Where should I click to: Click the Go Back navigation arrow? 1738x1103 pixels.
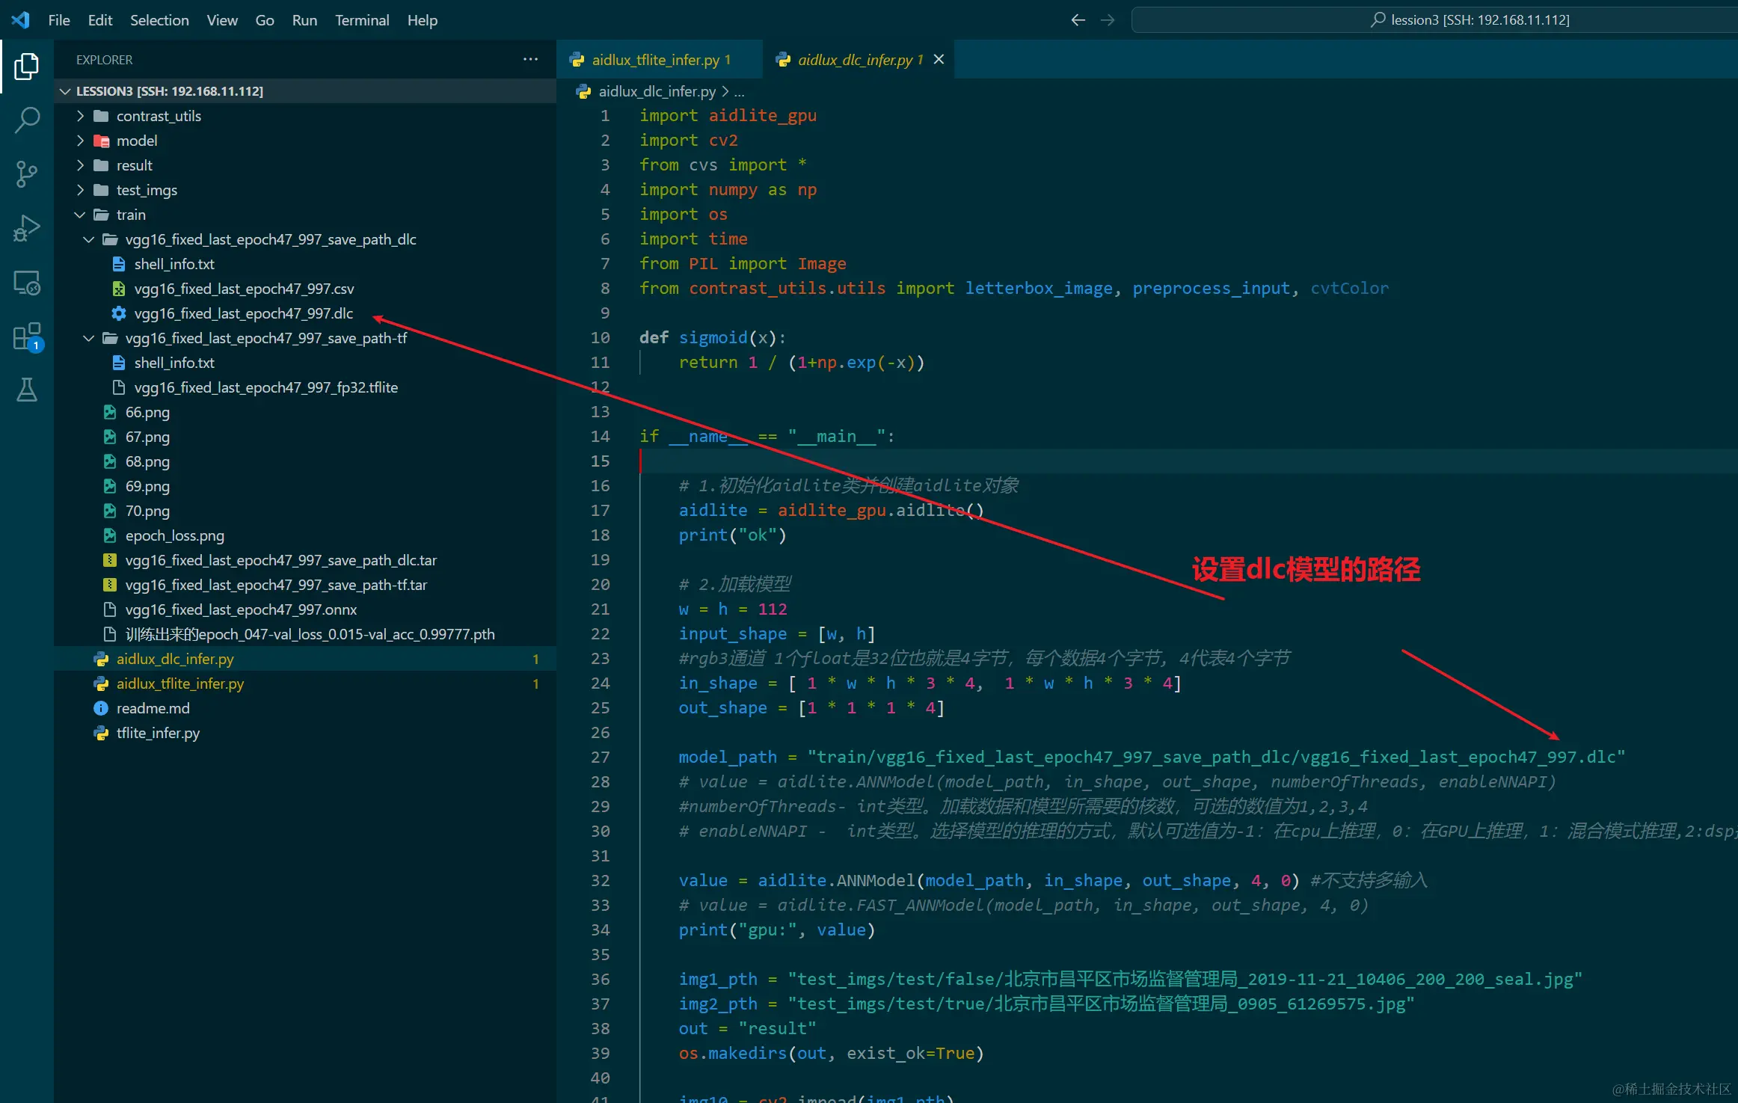coord(1078,20)
